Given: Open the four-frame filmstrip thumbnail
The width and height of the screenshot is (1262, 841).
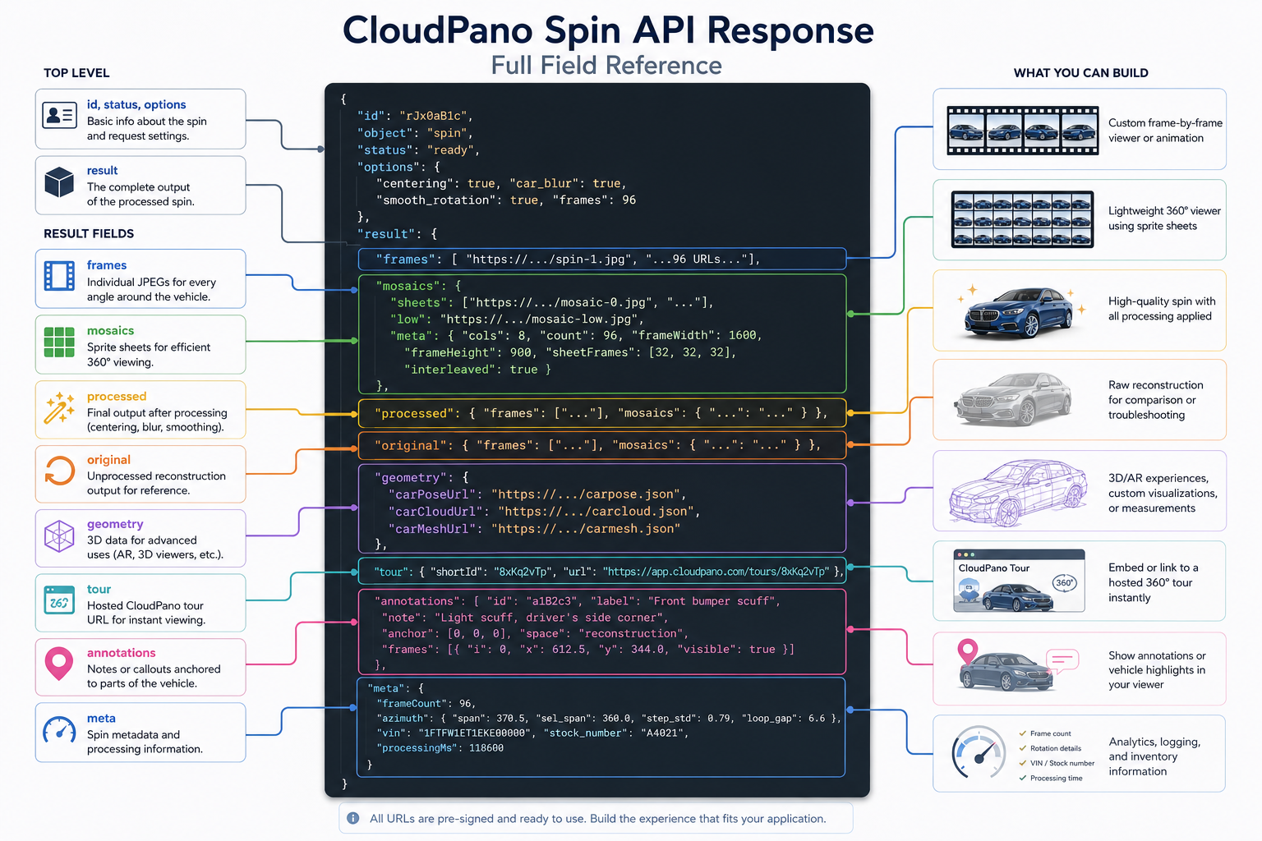Looking at the screenshot, I should coord(1023,131).
